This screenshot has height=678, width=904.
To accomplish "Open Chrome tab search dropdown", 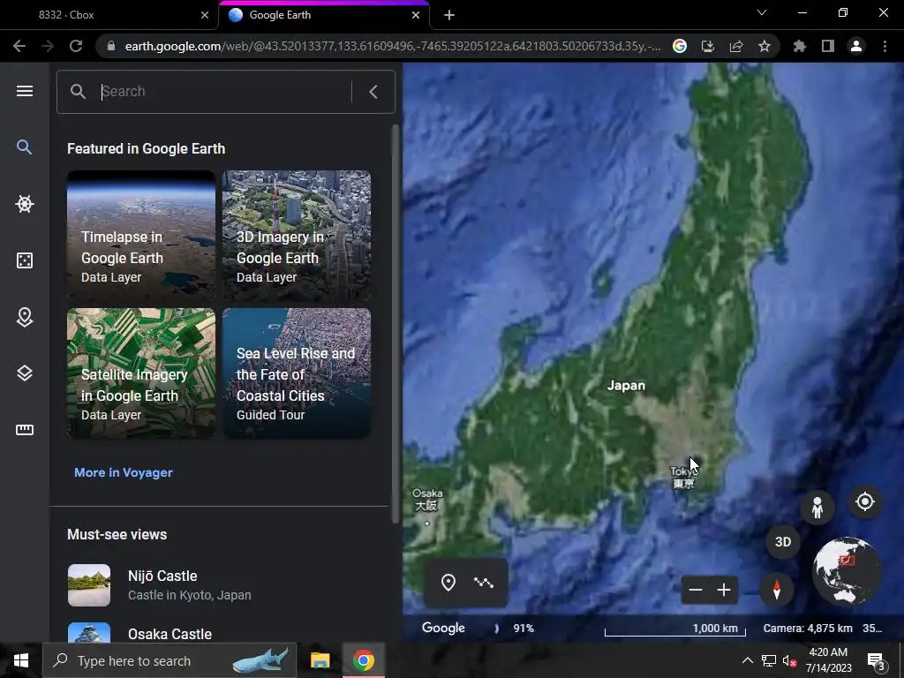I will click(x=762, y=12).
